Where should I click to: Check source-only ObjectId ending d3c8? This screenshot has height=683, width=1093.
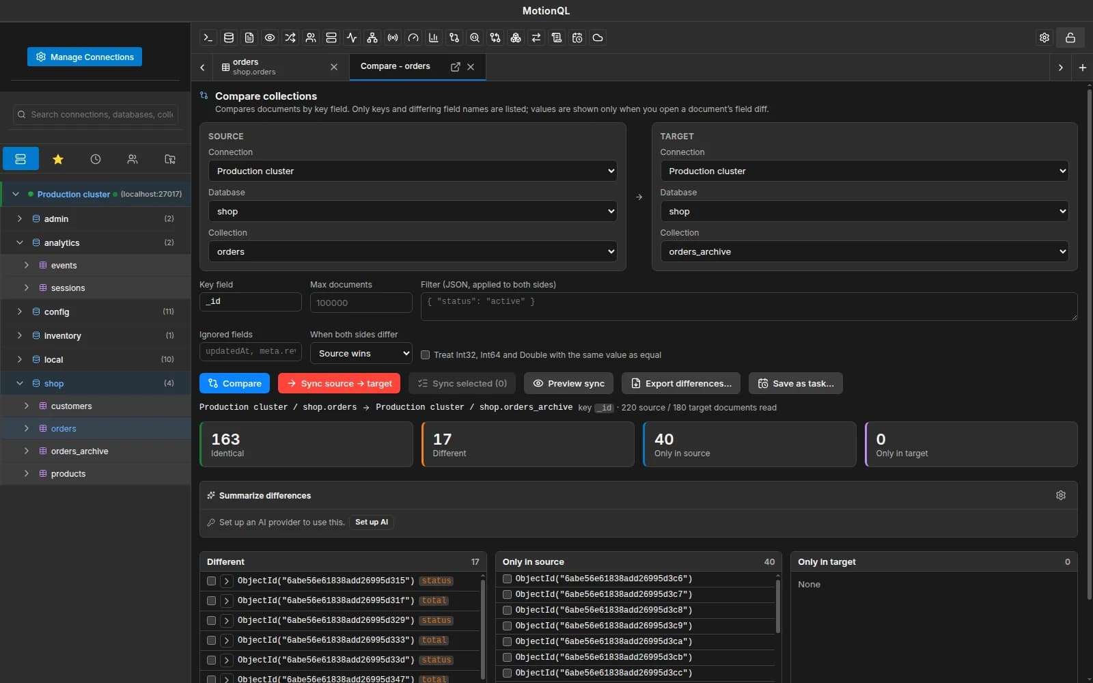point(507,610)
